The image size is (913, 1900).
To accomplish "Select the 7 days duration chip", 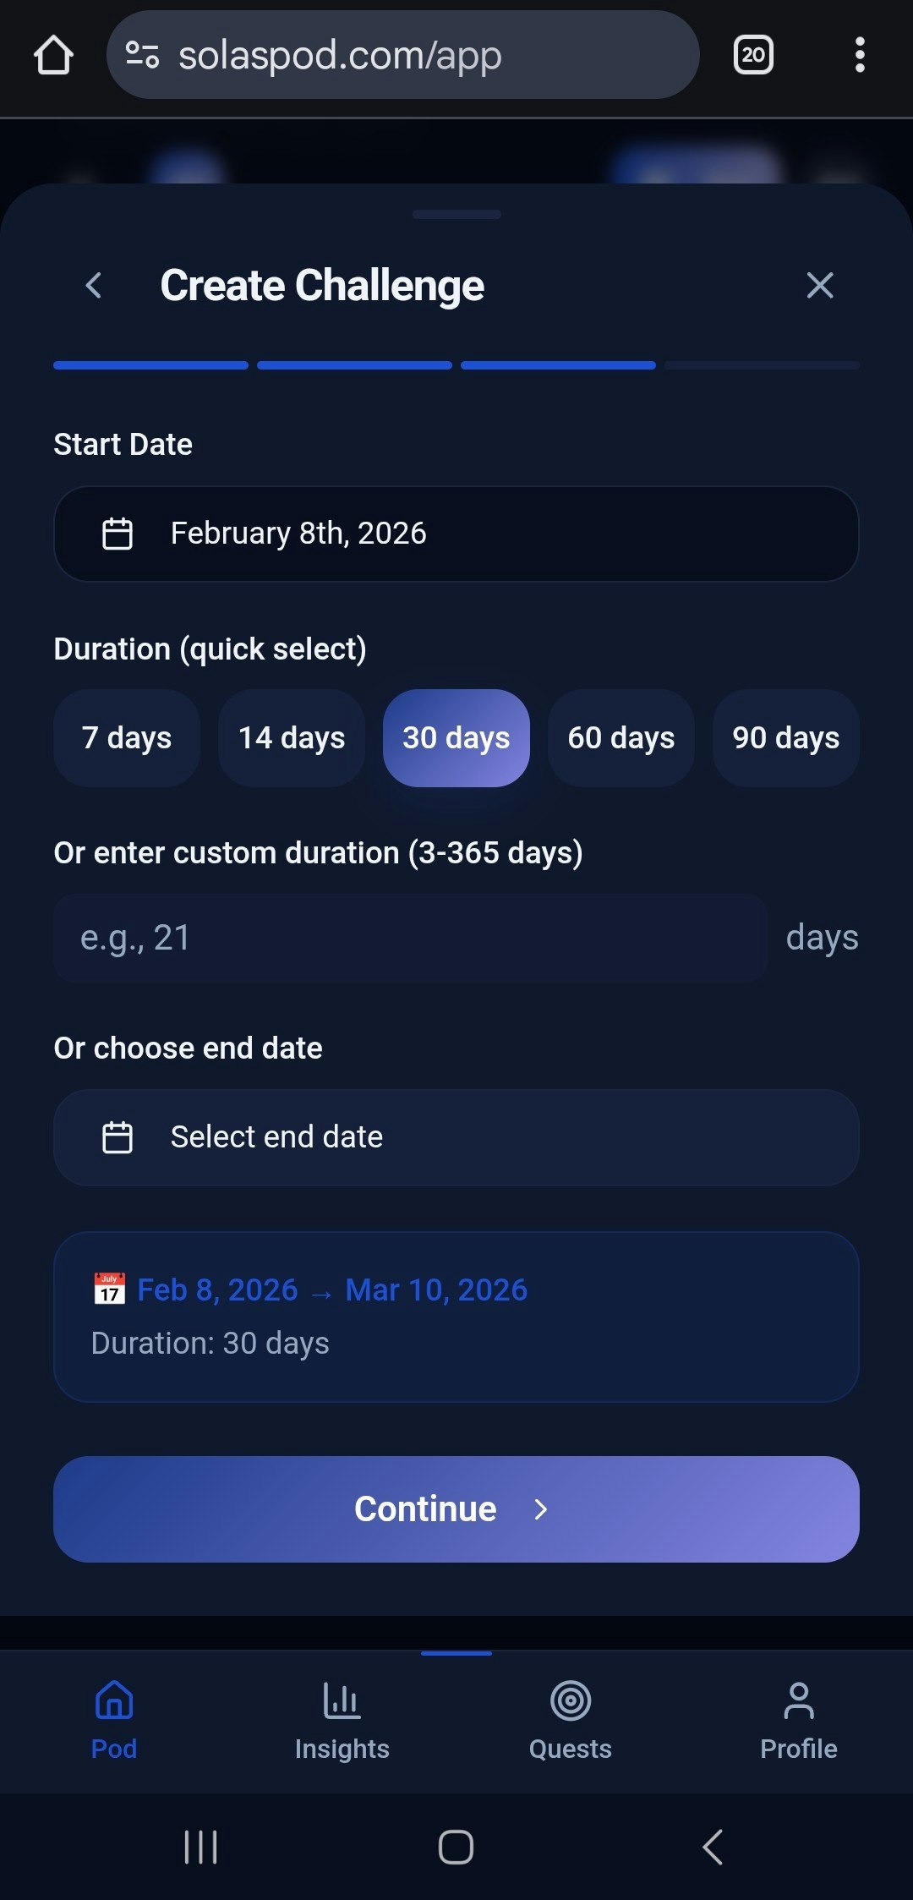I will [x=127, y=737].
